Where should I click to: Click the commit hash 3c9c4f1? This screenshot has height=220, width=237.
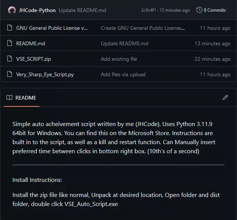(149, 10)
